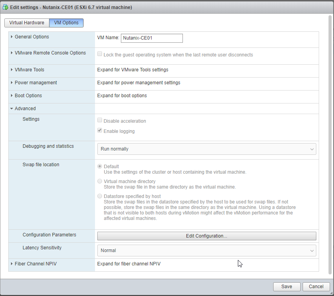Viewport: 334px width, 296px height.
Task: Uncheck the Enable logging checkbox
Action: pos(100,131)
